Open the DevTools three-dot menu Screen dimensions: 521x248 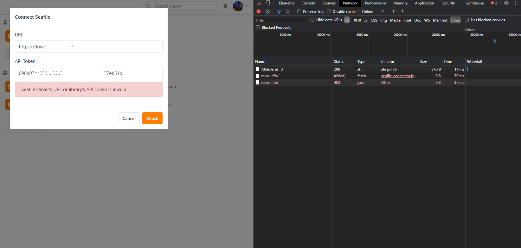pyautogui.click(x=515, y=3)
